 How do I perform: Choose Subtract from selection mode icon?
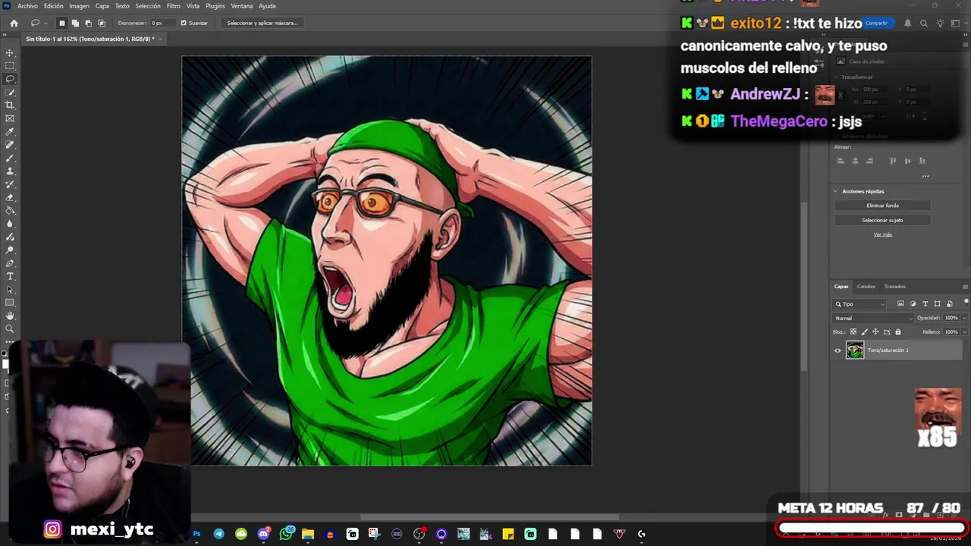coord(88,23)
